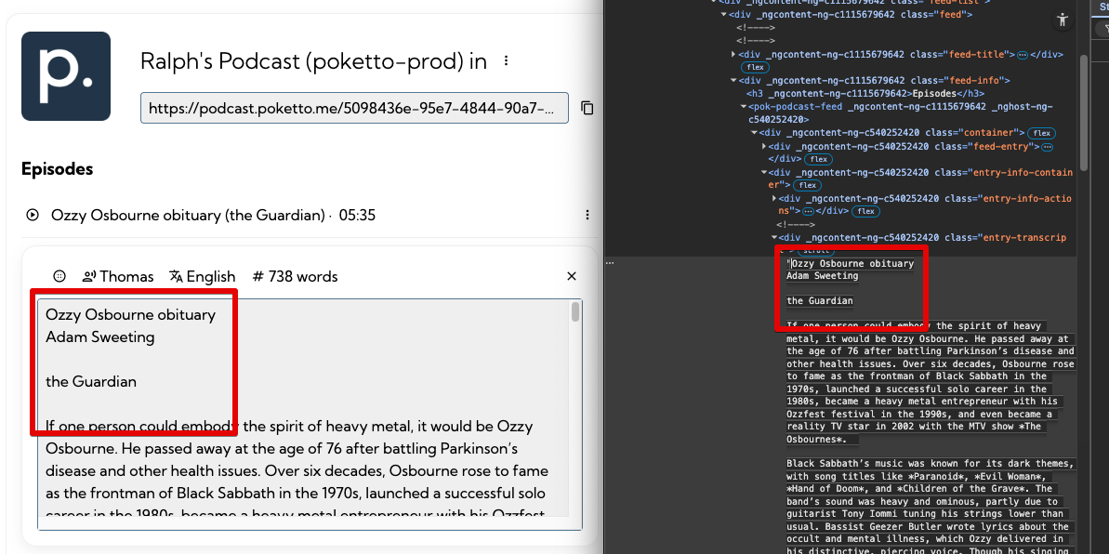The width and height of the screenshot is (1109, 554).
Task: Collapse the feed-info div node
Action: coord(734,81)
